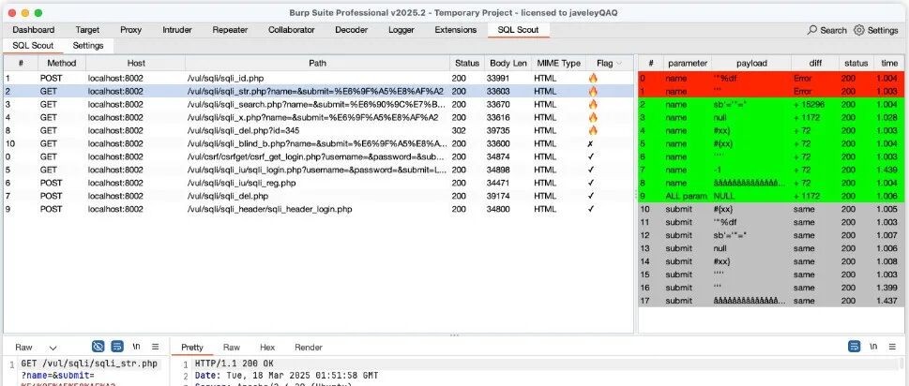Select request row /vul/sqli/sqli_iu/sqli_reg.php

pos(318,183)
